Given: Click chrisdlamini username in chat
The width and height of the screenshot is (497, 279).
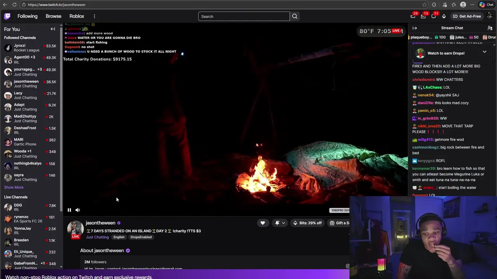Looking at the screenshot, I should pos(423,79).
